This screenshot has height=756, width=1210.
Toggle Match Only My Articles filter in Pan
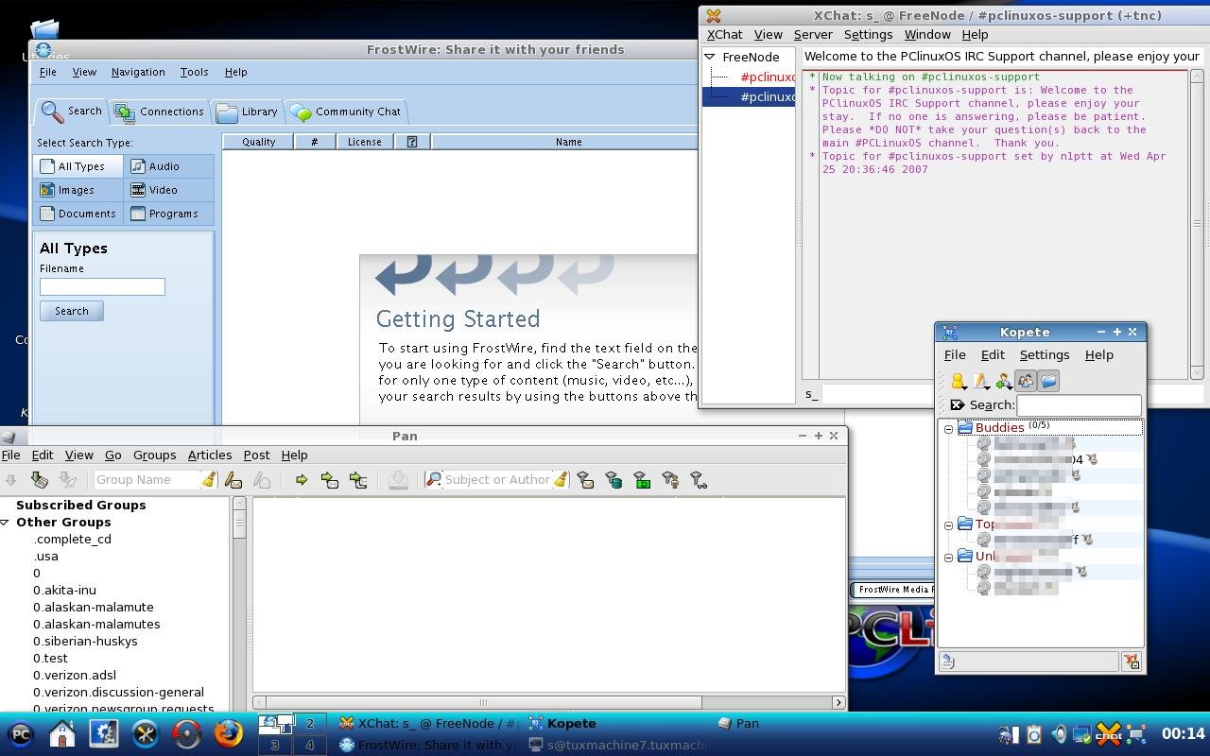coord(670,480)
